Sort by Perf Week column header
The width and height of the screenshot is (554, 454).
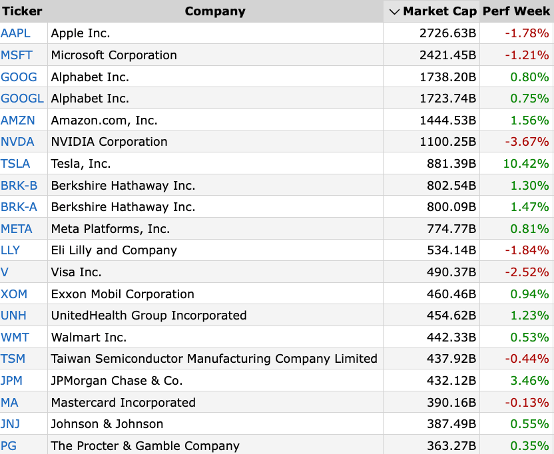tap(516, 11)
